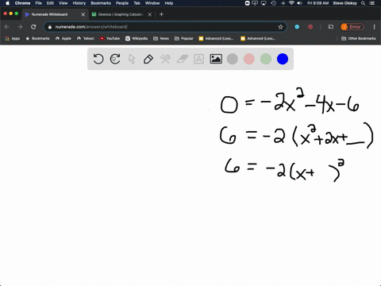Pick the blue color swatch
Image resolution: width=381 pixels, height=286 pixels.
[x=283, y=59]
